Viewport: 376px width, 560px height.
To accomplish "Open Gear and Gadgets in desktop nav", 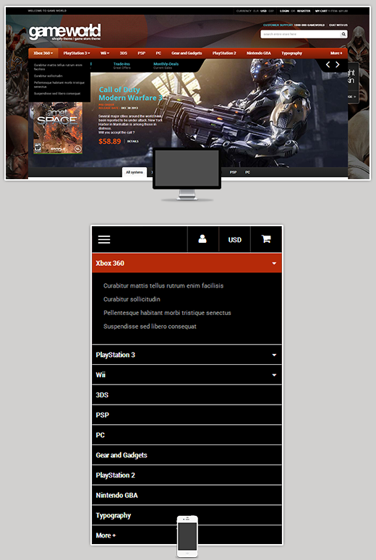I will click(x=187, y=53).
